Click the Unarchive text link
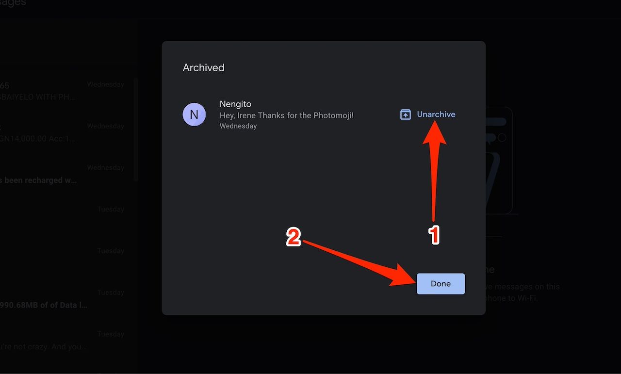This screenshot has width=621, height=374. [436, 114]
